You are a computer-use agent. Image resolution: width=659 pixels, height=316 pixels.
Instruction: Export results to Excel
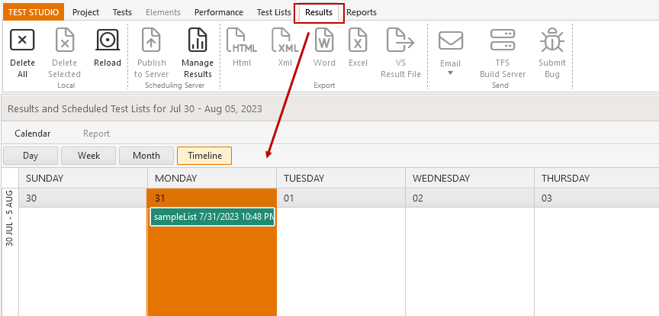click(x=358, y=40)
